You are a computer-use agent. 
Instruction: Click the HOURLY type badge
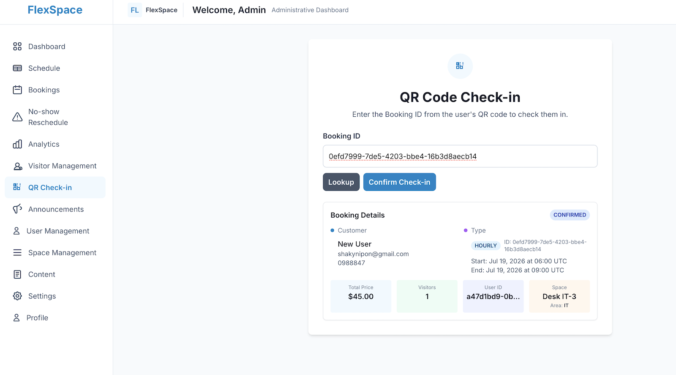(485, 246)
